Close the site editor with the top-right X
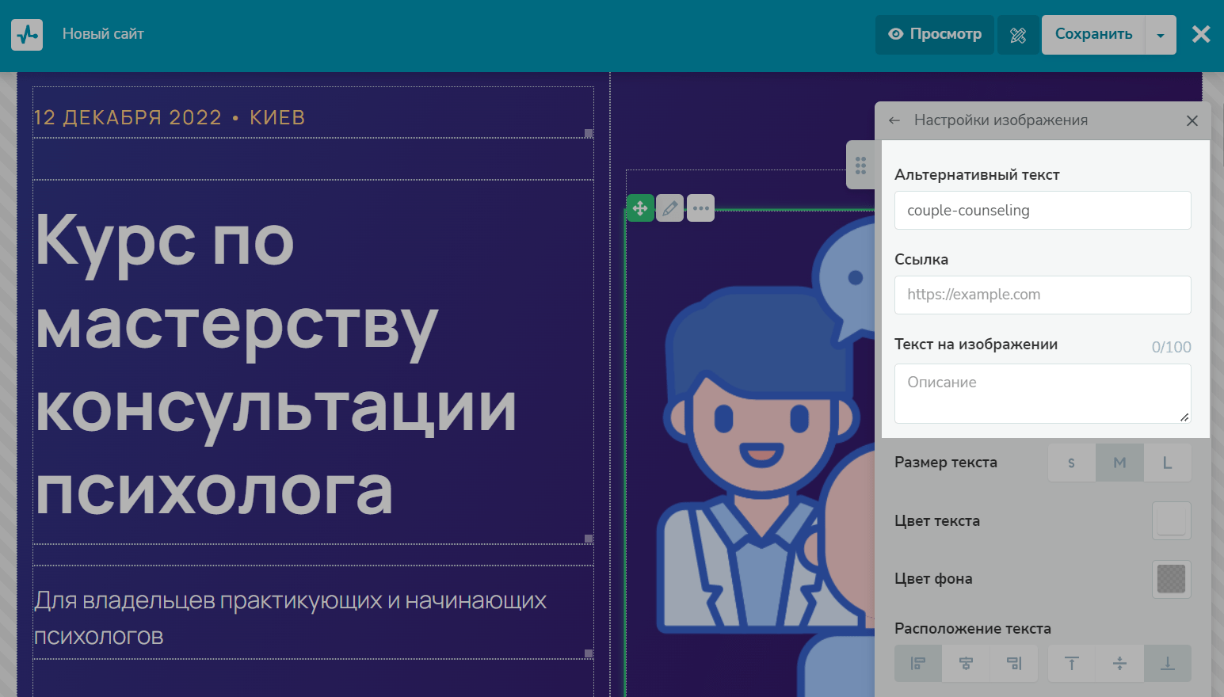Screen dimensions: 1224x697 (1201, 34)
